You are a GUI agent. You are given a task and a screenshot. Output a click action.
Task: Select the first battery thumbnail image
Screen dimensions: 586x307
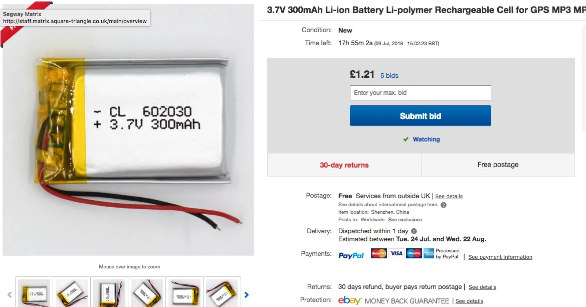tap(34, 293)
